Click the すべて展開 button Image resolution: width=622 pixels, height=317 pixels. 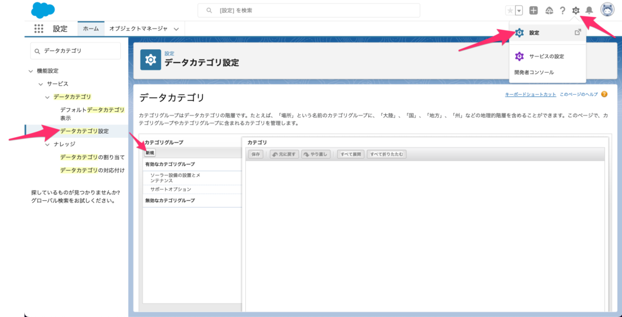[350, 154]
